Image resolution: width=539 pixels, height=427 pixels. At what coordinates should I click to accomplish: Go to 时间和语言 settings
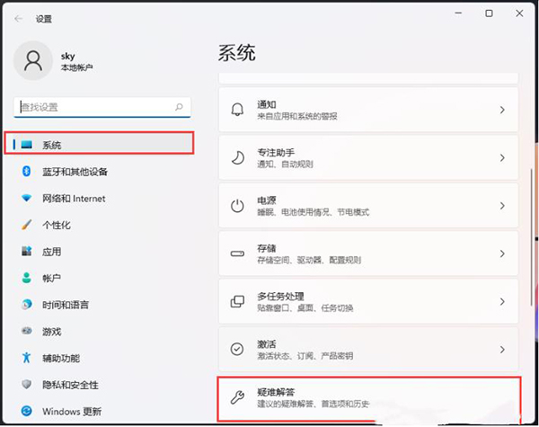(66, 305)
